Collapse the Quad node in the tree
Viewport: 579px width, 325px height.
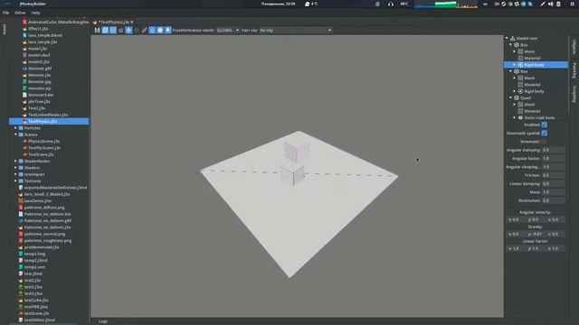(511, 97)
